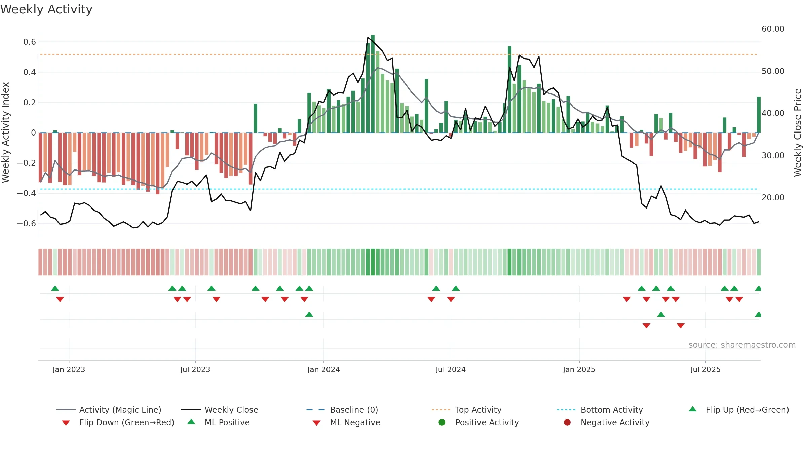Screen dimensions: 807x454
Task: Toggle the ML Negative legend entry
Action: pos(346,422)
